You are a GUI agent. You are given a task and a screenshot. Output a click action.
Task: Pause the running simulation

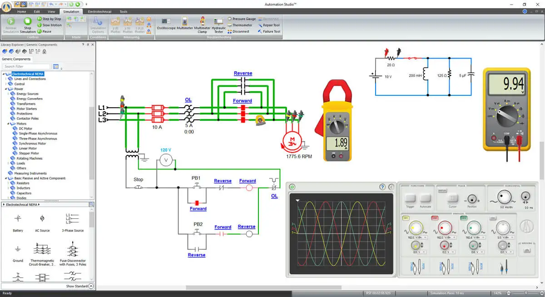coord(44,32)
